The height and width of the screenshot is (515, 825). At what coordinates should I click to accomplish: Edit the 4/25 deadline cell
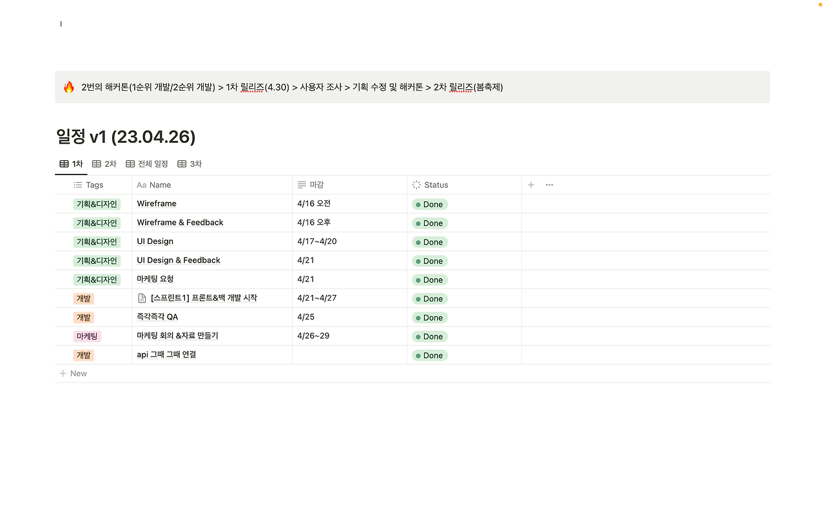[x=349, y=317]
